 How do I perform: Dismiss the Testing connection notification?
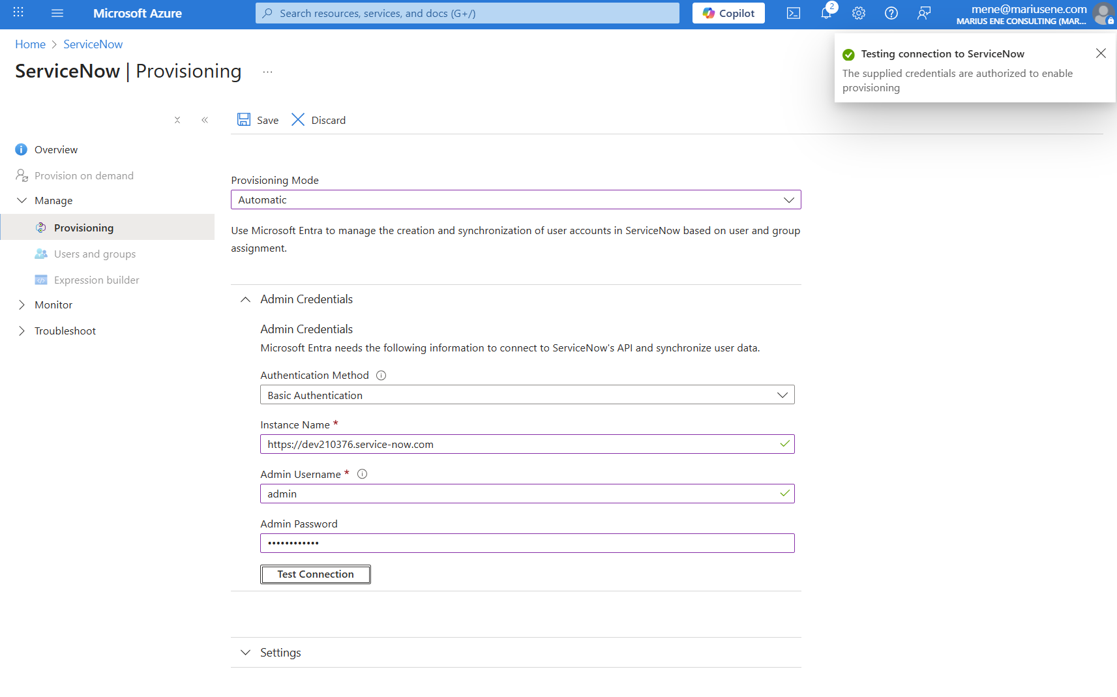point(1101,53)
